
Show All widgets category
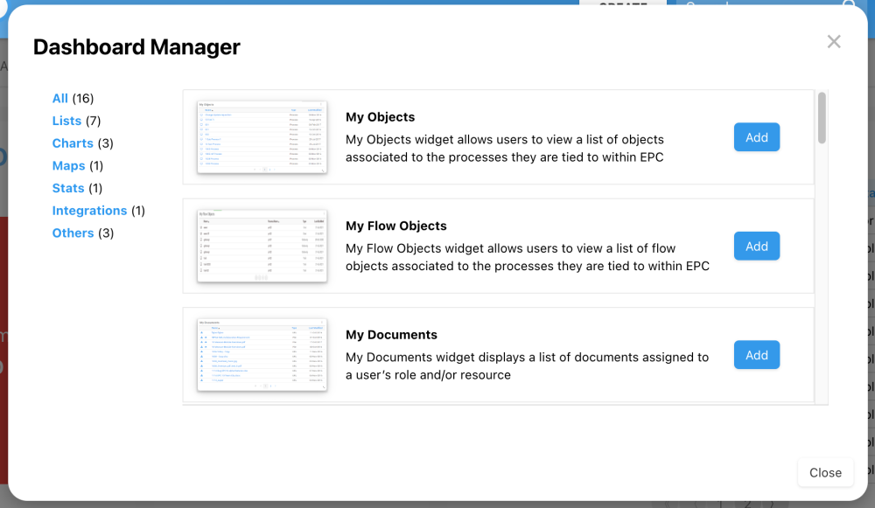59,99
